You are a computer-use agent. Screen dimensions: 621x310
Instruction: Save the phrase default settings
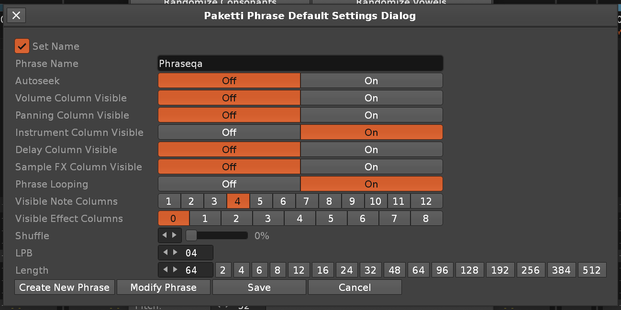(259, 288)
